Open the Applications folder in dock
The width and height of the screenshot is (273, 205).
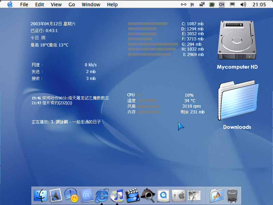(x=217, y=195)
